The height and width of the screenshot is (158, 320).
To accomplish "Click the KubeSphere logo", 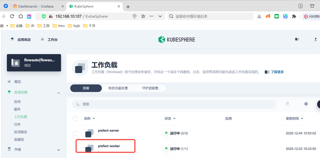I will click(176, 39).
